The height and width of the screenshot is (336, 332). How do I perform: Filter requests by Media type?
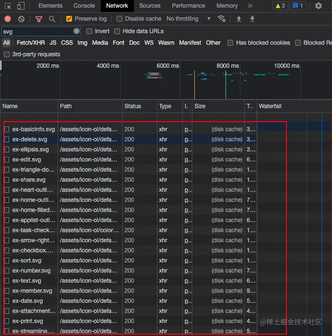click(100, 43)
